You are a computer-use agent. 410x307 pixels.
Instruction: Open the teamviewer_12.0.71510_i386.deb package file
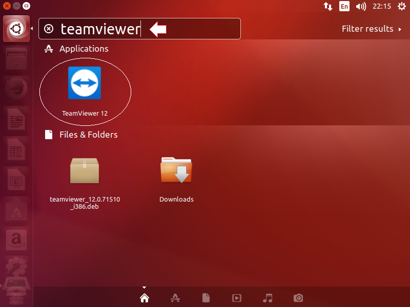(x=85, y=170)
